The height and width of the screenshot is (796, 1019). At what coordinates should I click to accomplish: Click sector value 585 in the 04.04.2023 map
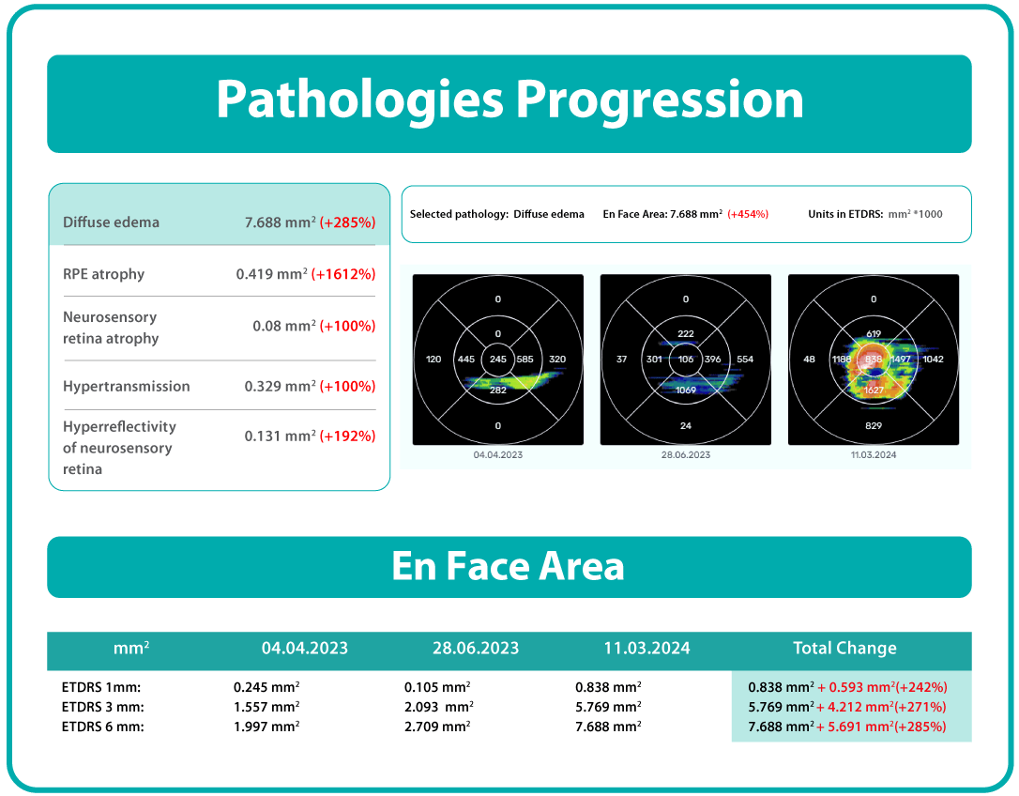click(525, 359)
